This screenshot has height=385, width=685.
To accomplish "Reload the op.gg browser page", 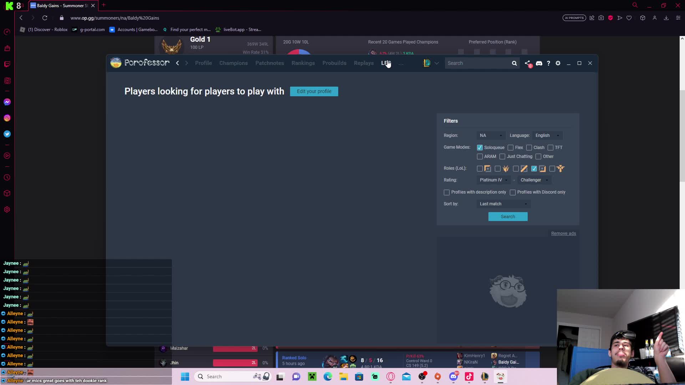I will [x=45, y=18].
